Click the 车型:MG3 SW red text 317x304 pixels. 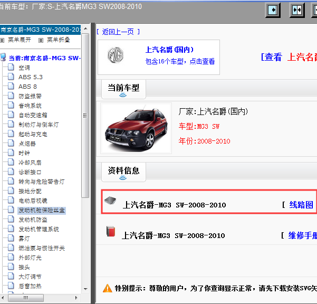pos(199,127)
